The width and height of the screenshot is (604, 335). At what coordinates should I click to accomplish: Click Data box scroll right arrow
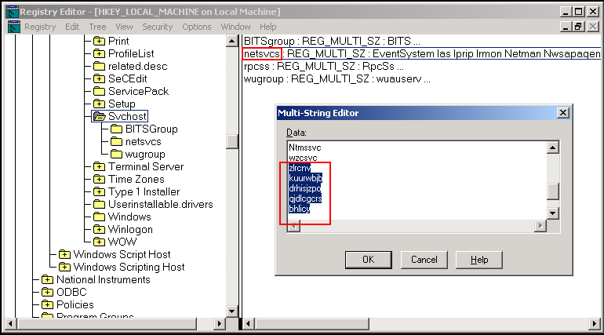point(540,226)
